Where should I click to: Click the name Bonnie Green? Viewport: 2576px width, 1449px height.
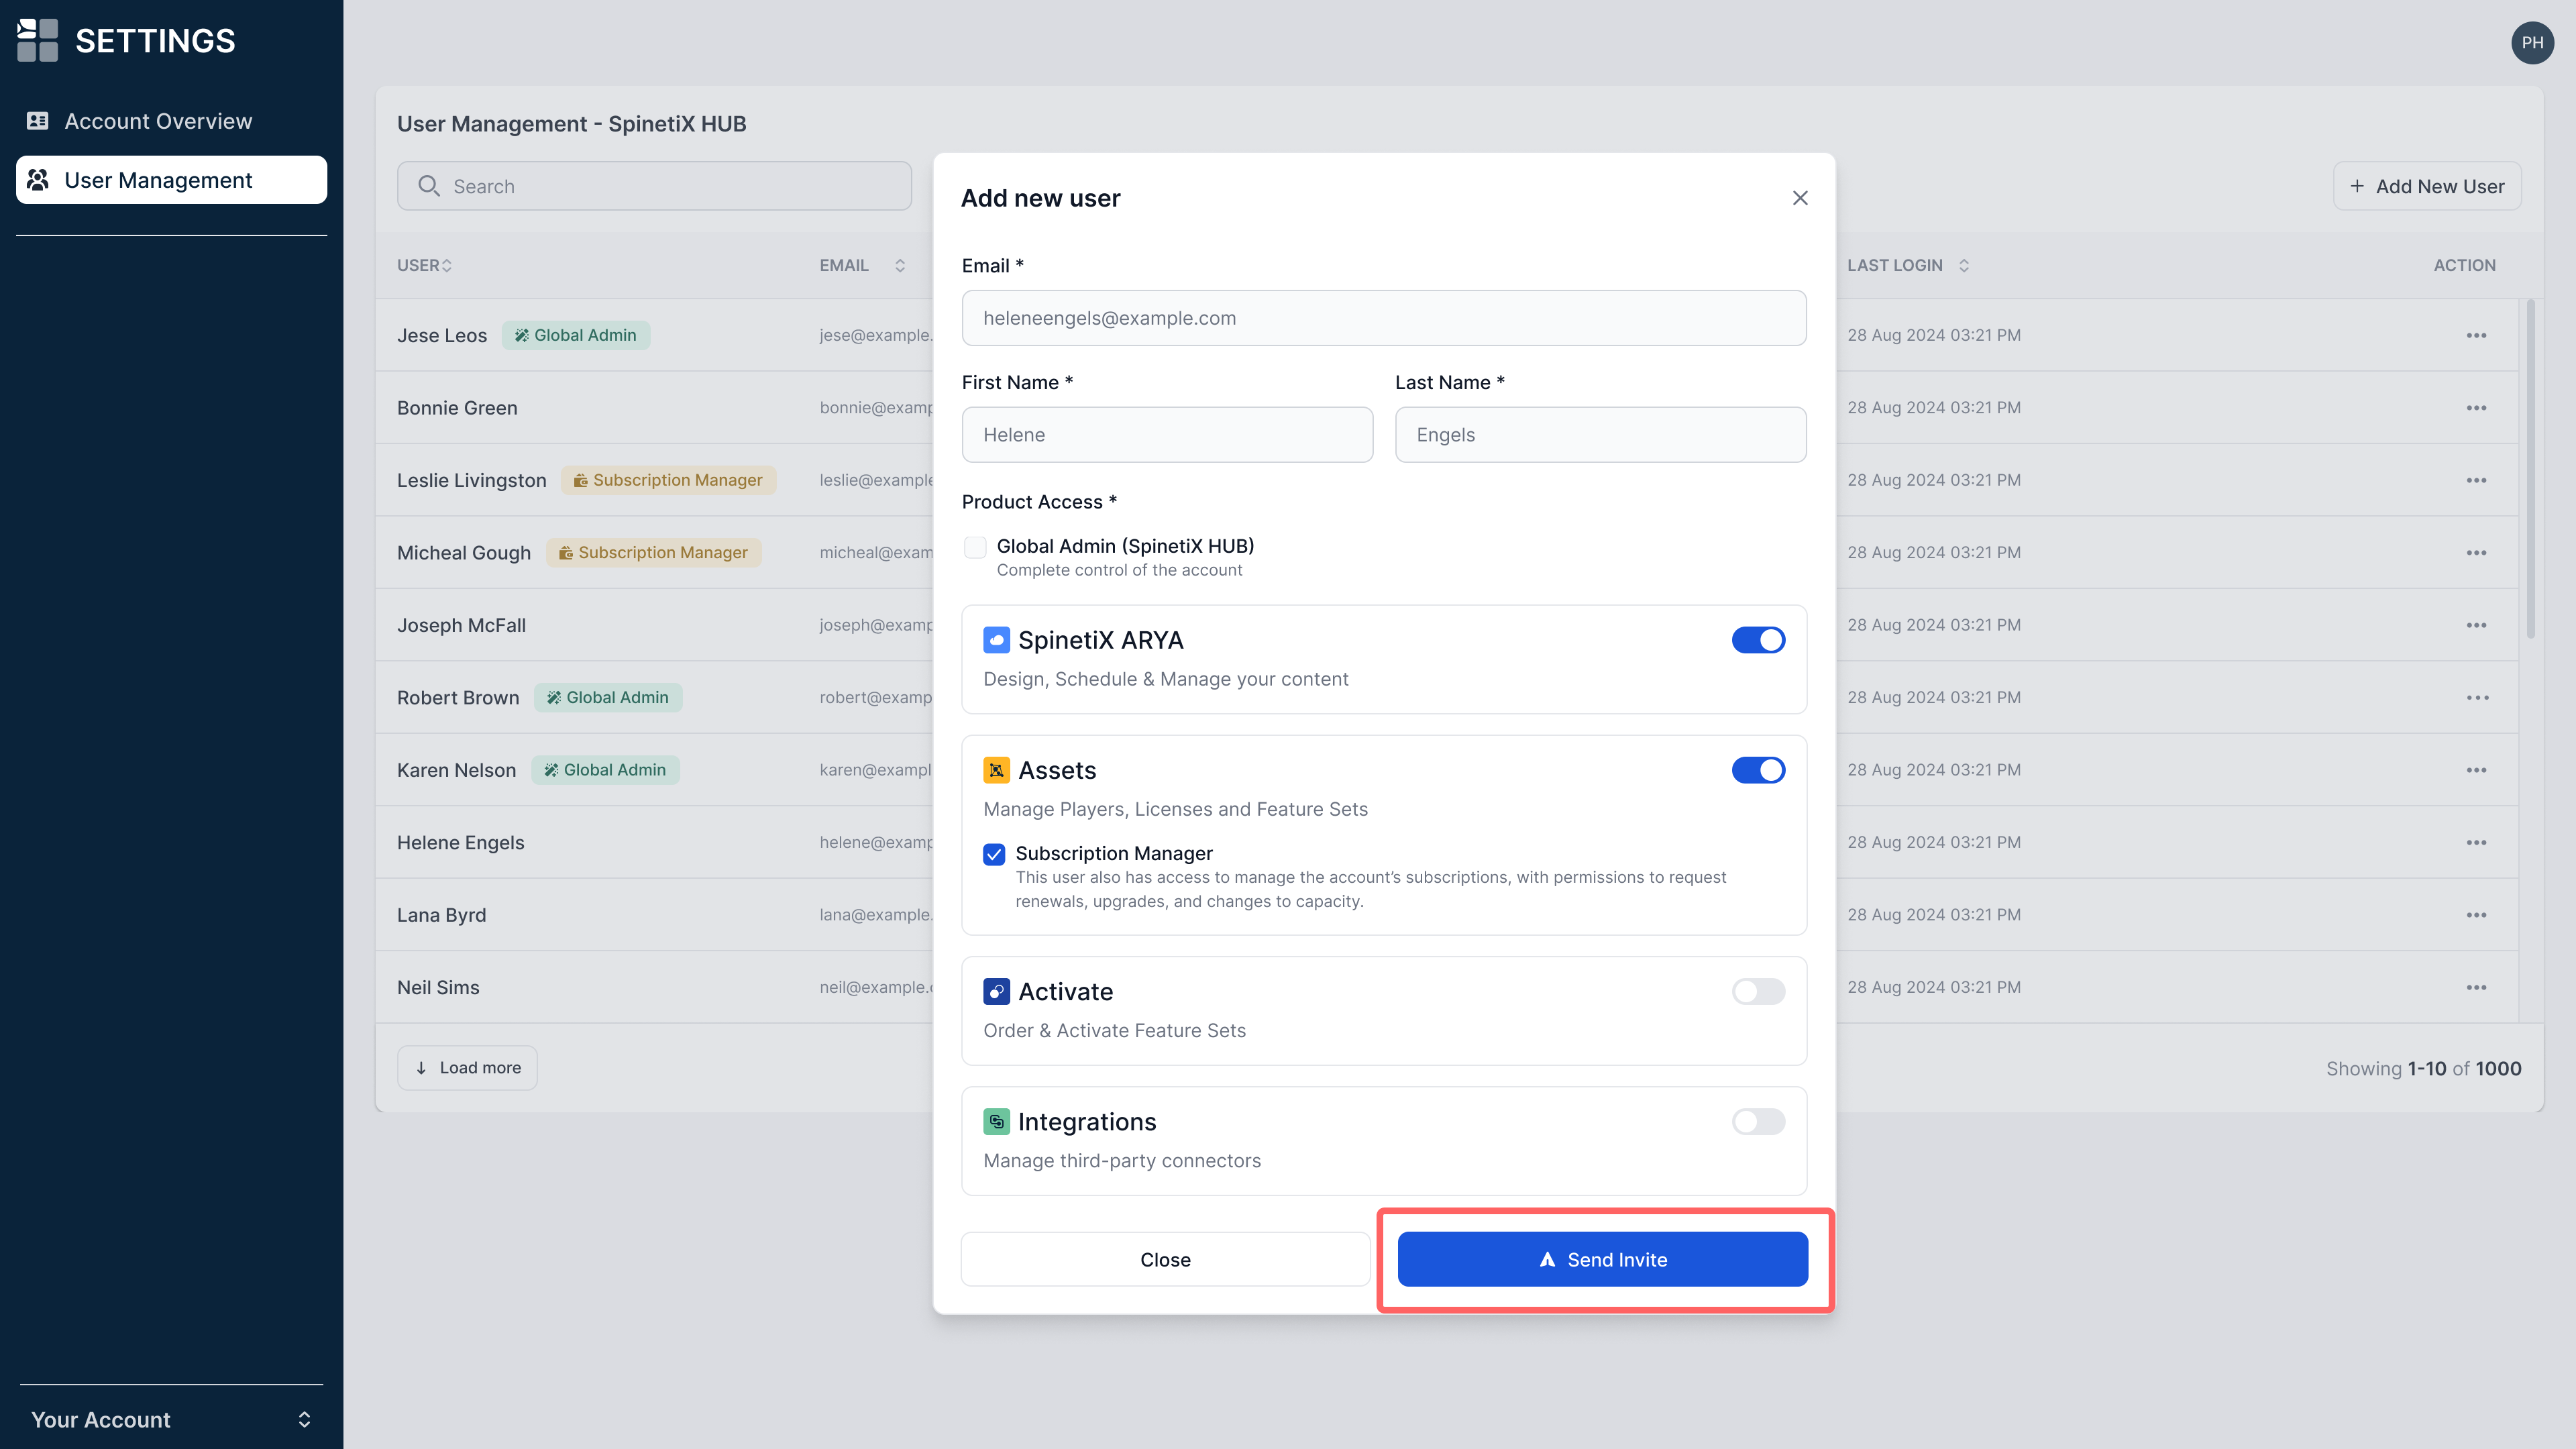click(457, 408)
